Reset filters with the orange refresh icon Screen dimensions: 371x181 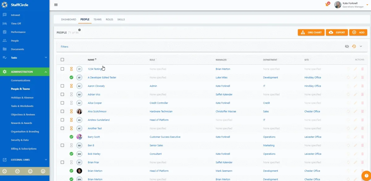pos(354,47)
